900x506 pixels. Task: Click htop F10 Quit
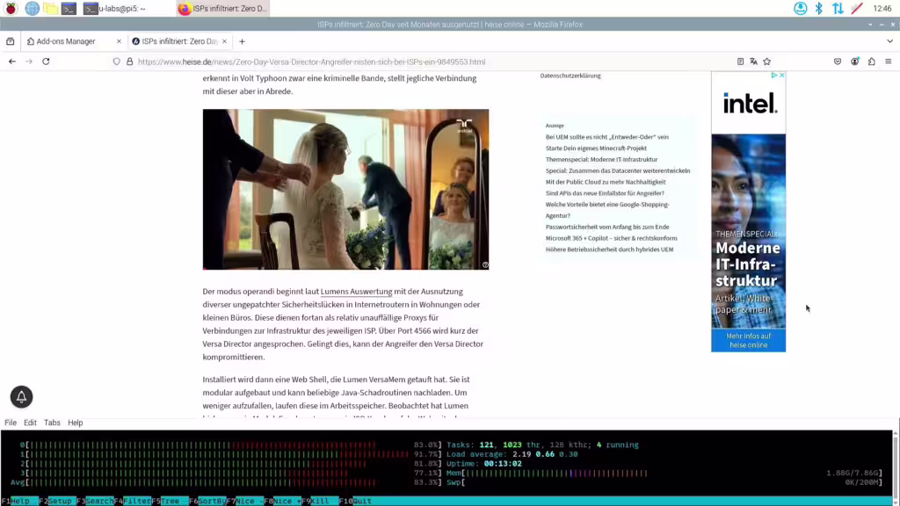pyautogui.click(x=356, y=501)
